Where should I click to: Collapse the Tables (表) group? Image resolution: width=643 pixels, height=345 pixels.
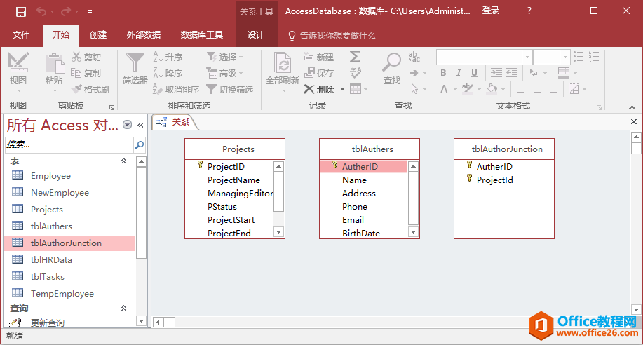tap(124, 161)
